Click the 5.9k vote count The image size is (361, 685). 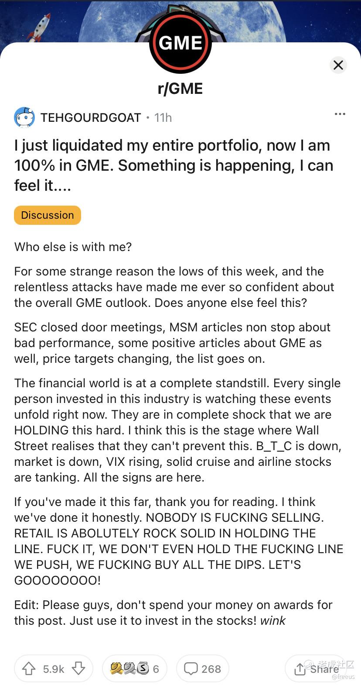[x=54, y=669]
